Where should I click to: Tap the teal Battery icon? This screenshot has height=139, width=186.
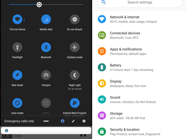coord(102,67)
